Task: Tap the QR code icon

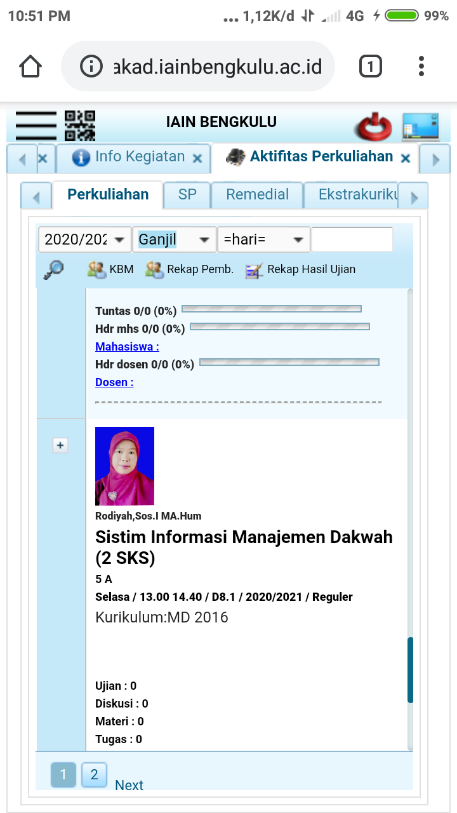Action: click(x=80, y=125)
